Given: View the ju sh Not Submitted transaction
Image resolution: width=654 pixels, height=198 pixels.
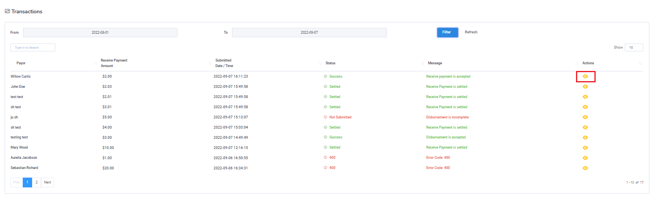Looking at the screenshot, I should (x=585, y=117).
